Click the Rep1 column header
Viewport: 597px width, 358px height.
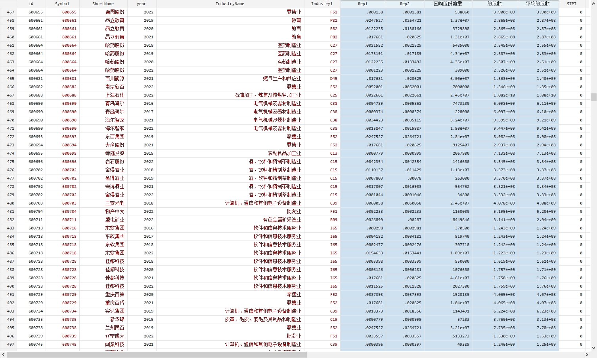point(363,4)
